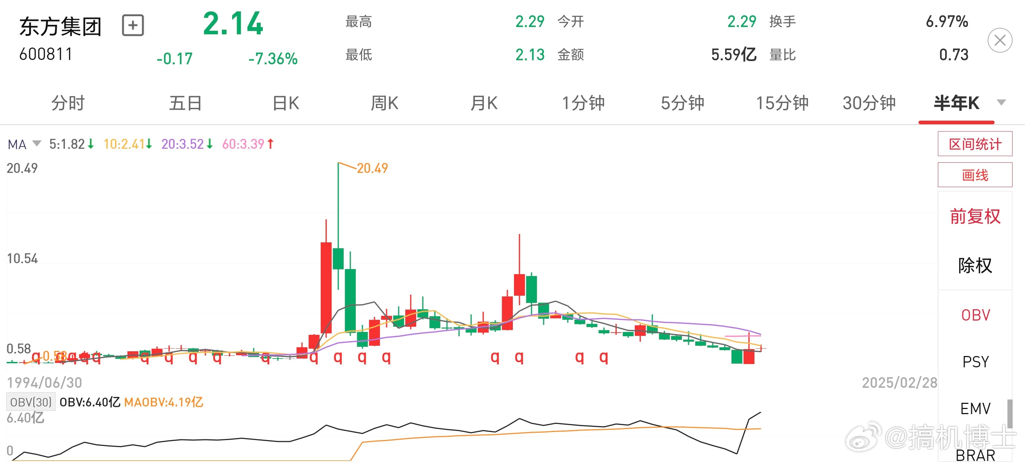Select the 30分钟 chart tab
Screen dimensions: 1025x462
(869, 103)
